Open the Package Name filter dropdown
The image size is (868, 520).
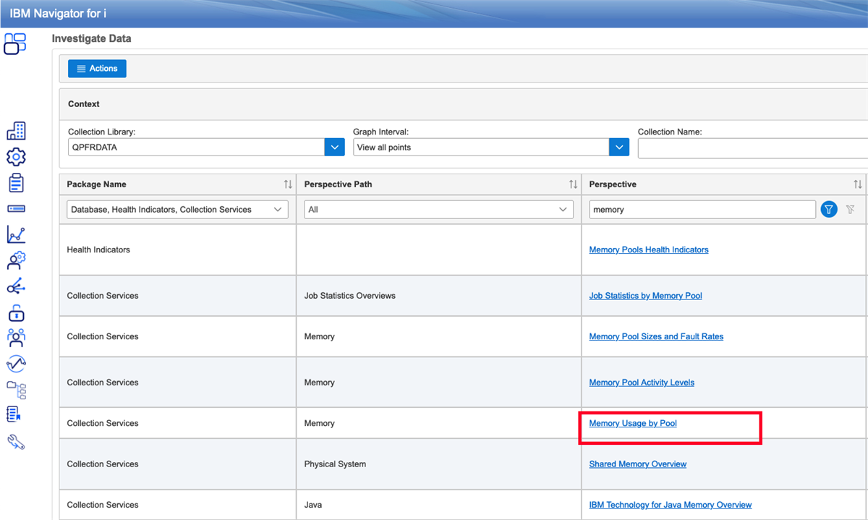pos(177,210)
